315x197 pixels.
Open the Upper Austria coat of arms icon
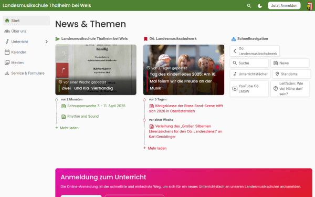pos(310,6)
